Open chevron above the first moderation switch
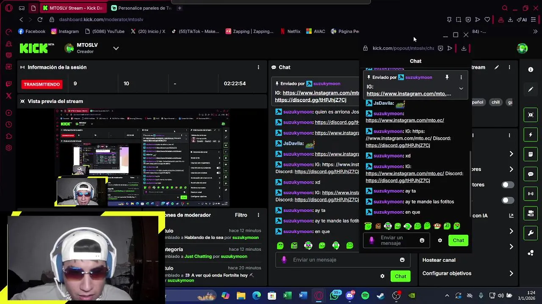 pyautogui.click(x=511, y=169)
